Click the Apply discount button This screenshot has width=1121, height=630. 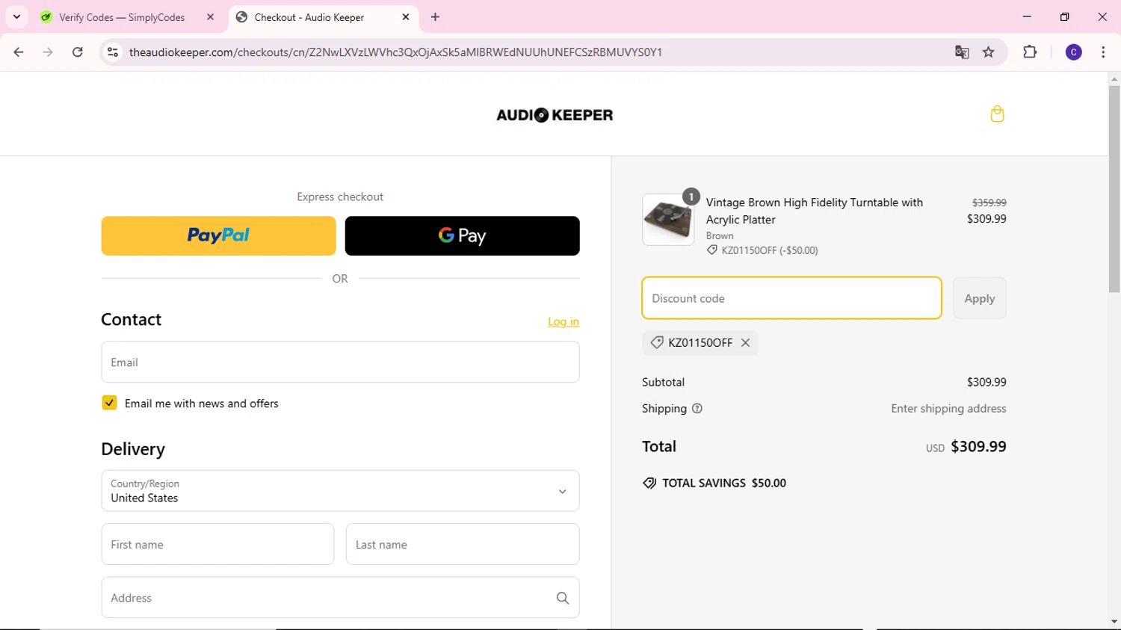[x=979, y=298]
